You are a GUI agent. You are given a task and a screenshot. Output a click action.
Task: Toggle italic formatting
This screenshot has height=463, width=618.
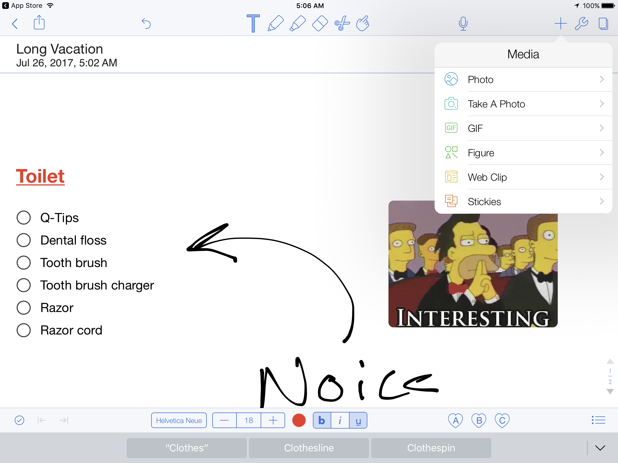[340, 420]
